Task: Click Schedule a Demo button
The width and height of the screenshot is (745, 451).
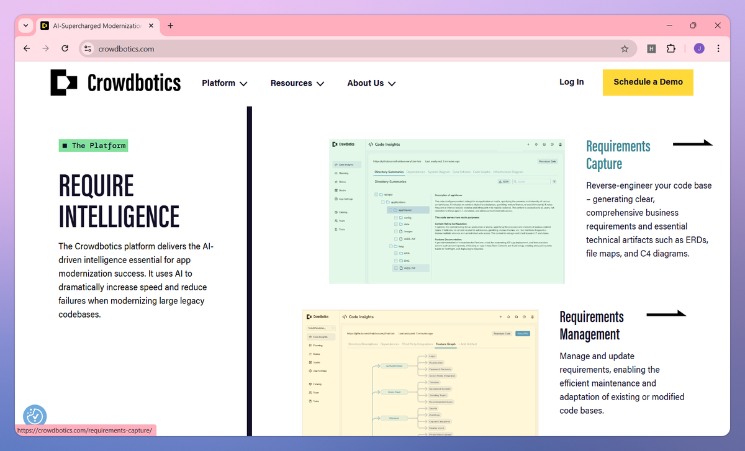Action: (x=648, y=82)
